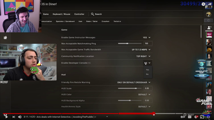The height and width of the screenshot is (120, 214).
Task: Click the small white icon in the left sidebar
Action: [x=5, y=37]
